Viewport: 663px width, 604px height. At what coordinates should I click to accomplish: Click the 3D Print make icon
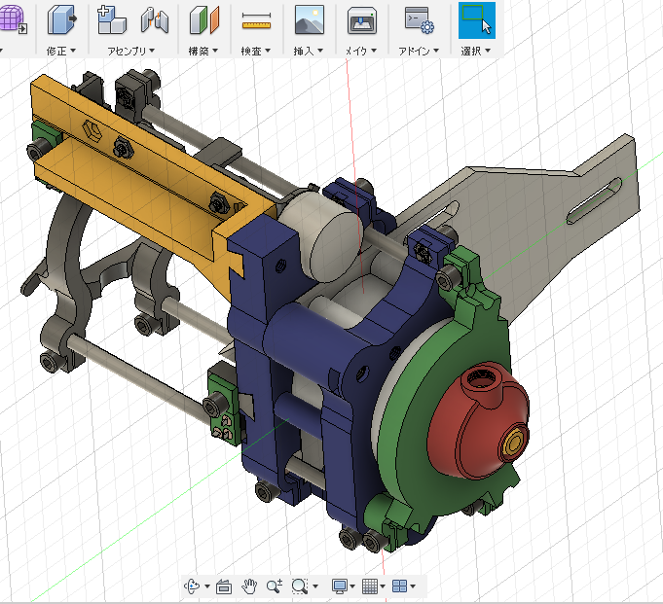pos(362,20)
